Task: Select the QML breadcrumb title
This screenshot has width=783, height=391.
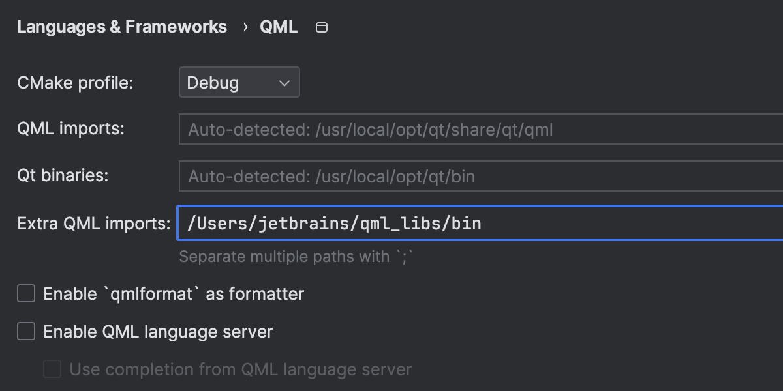Action: click(279, 27)
